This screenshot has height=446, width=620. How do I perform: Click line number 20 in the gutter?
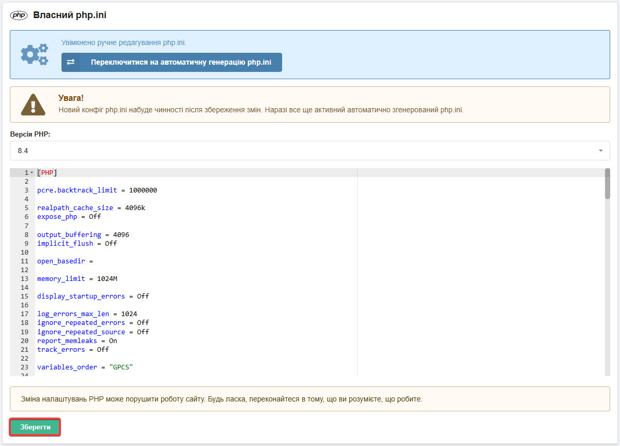[x=24, y=341]
